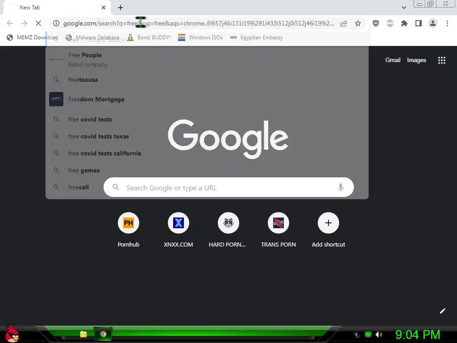Screen dimensions: 457x343
Task: Open a new tab with plus button
Action: 120,8
